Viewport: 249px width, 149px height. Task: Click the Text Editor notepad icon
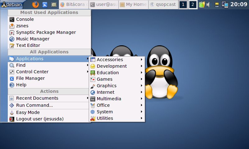coord(12,46)
